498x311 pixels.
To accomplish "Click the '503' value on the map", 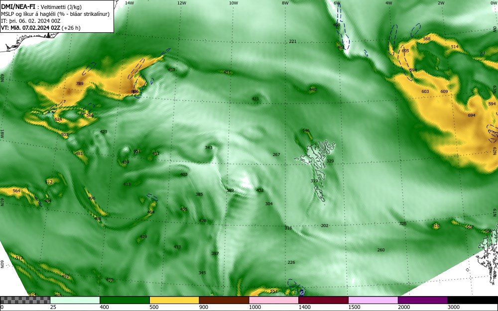I will tap(65, 135).
